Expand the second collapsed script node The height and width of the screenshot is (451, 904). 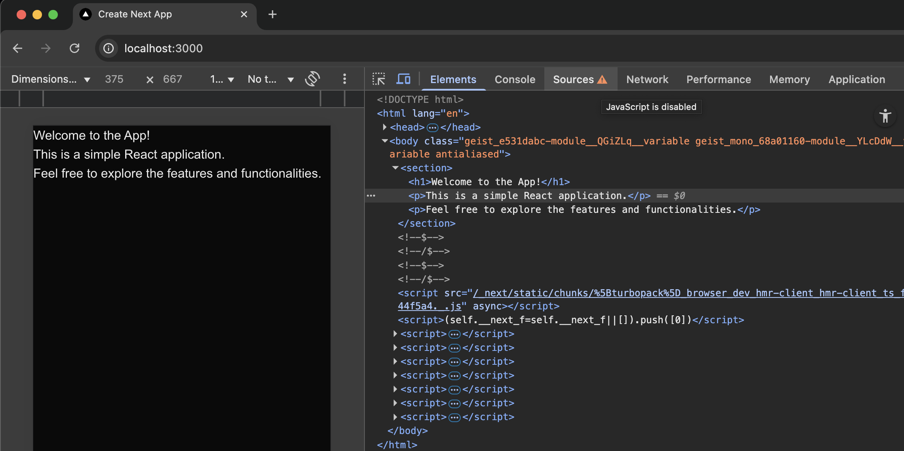(x=395, y=347)
